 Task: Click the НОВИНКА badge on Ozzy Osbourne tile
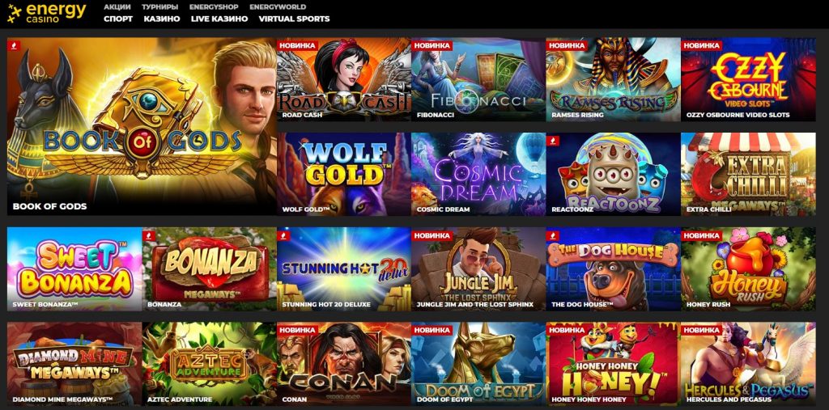(702, 45)
